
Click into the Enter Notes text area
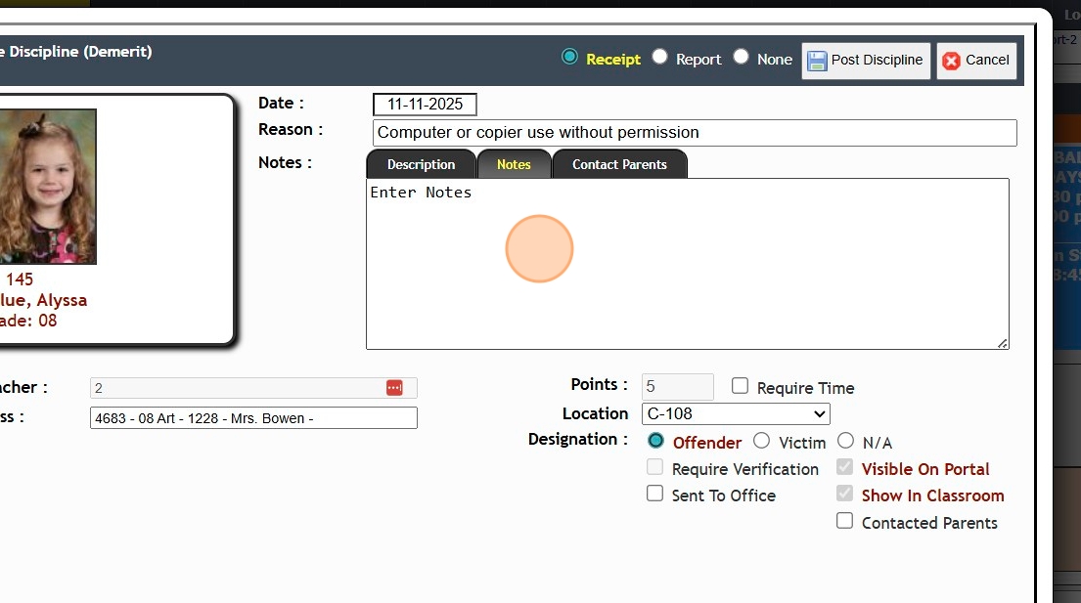point(688,264)
